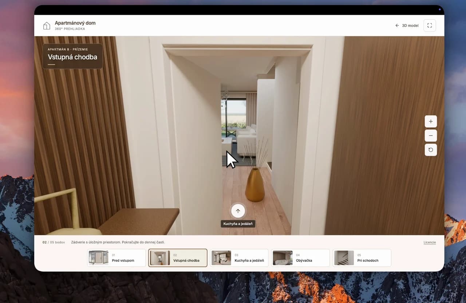Select the Pred vstupom stop
The image size is (466, 303).
point(116,258)
